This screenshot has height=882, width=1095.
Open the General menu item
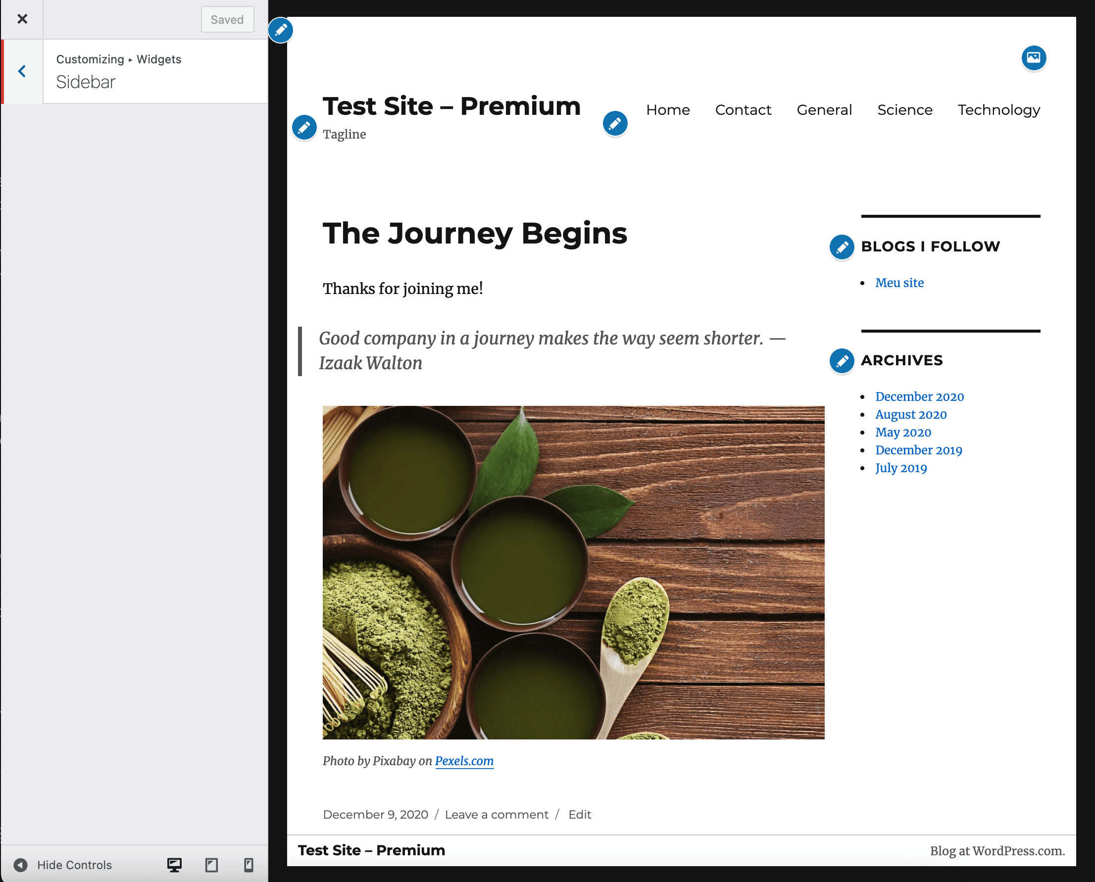coord(824,110)
